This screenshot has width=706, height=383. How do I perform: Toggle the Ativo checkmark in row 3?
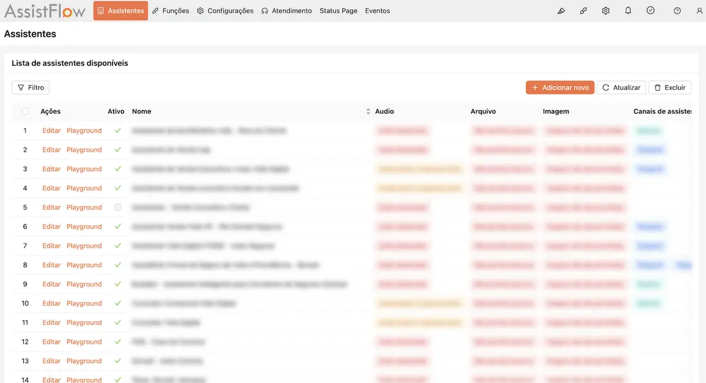tap(118, 169)
